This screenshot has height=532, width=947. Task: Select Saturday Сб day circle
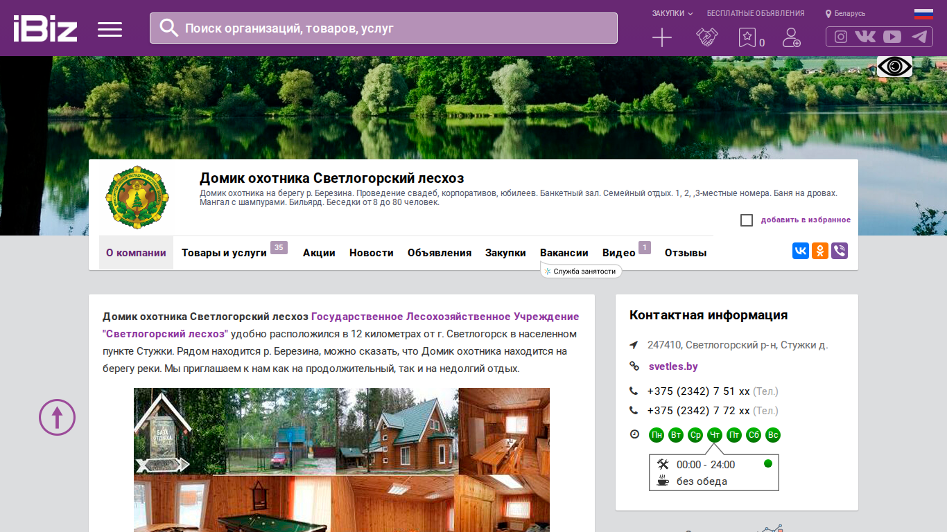point(754,435)
